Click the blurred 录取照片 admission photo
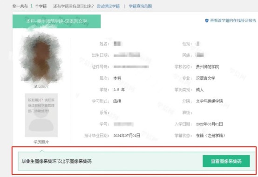The image size is (258, 177). [41, 58]
